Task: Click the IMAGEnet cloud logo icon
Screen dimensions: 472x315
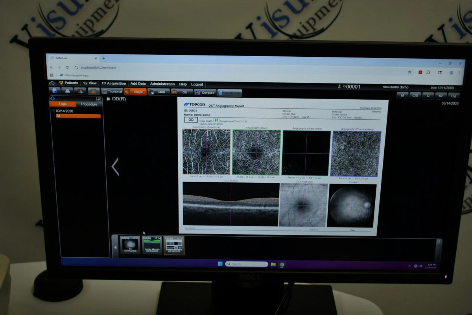Action: [x=52, y=83]
